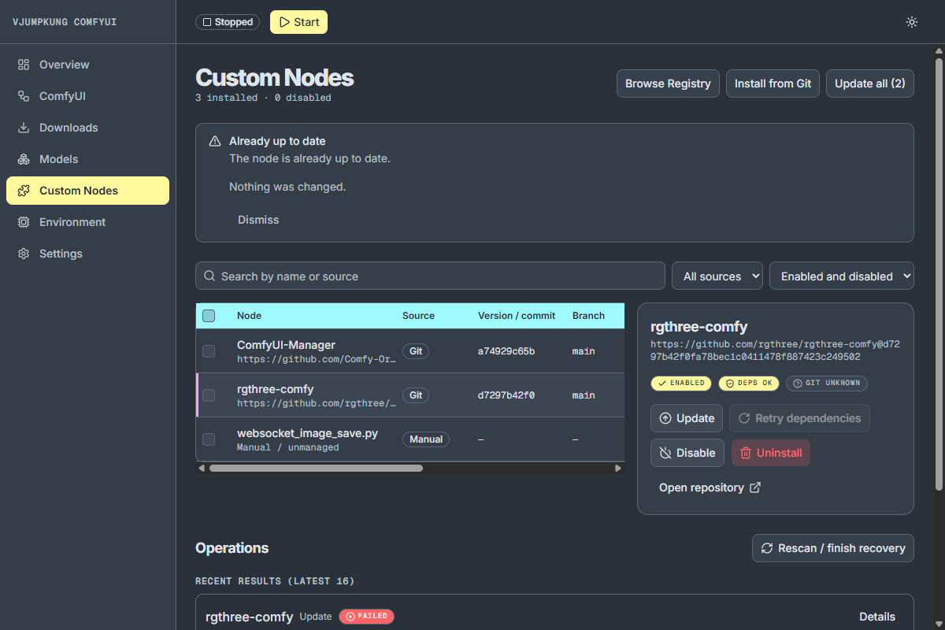Click the Downloads arrow icon in sidebar
Screen dimensions: 945x630
[24, 128]
